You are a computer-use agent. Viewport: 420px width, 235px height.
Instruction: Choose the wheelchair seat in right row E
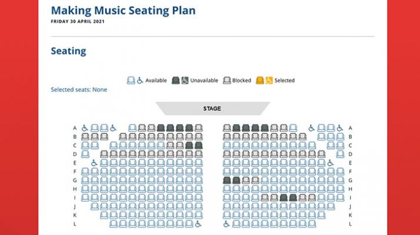click(x=331, y=163)
